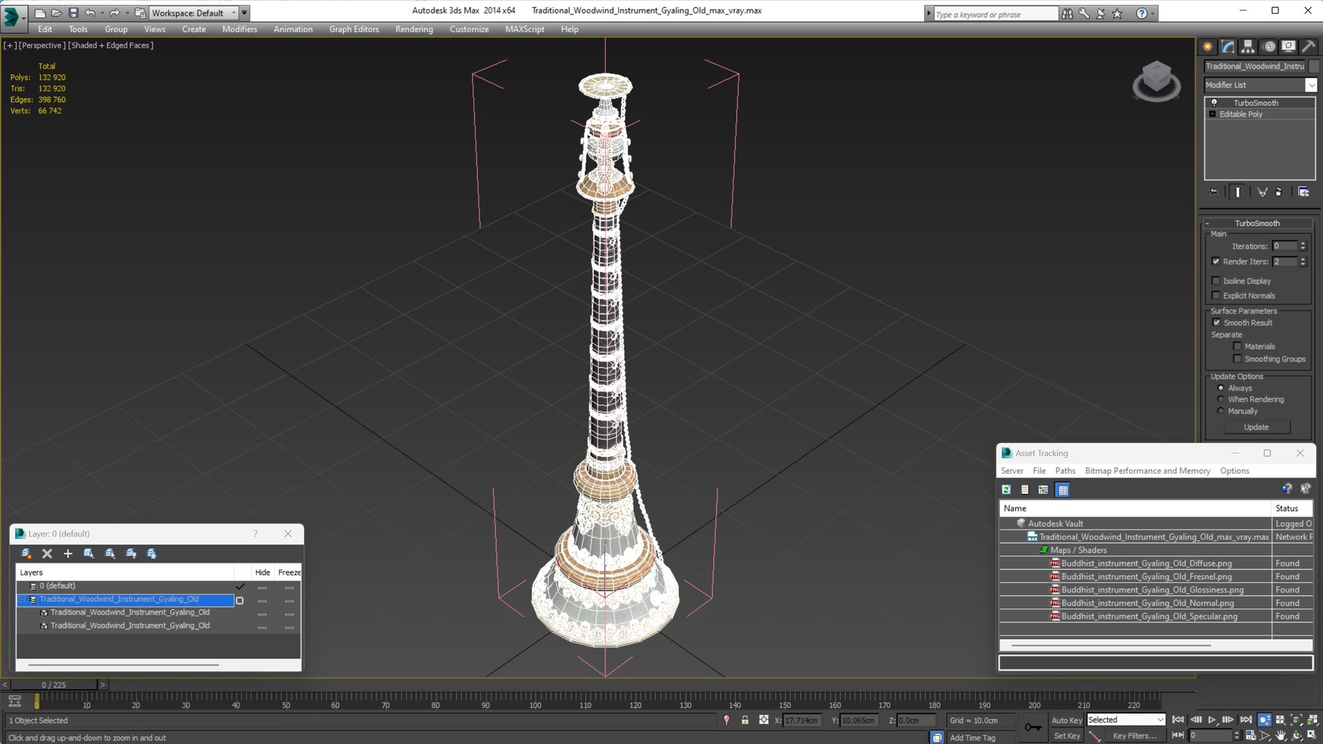
Task: Select Pan View hand tool
Action: (1280, 736)
